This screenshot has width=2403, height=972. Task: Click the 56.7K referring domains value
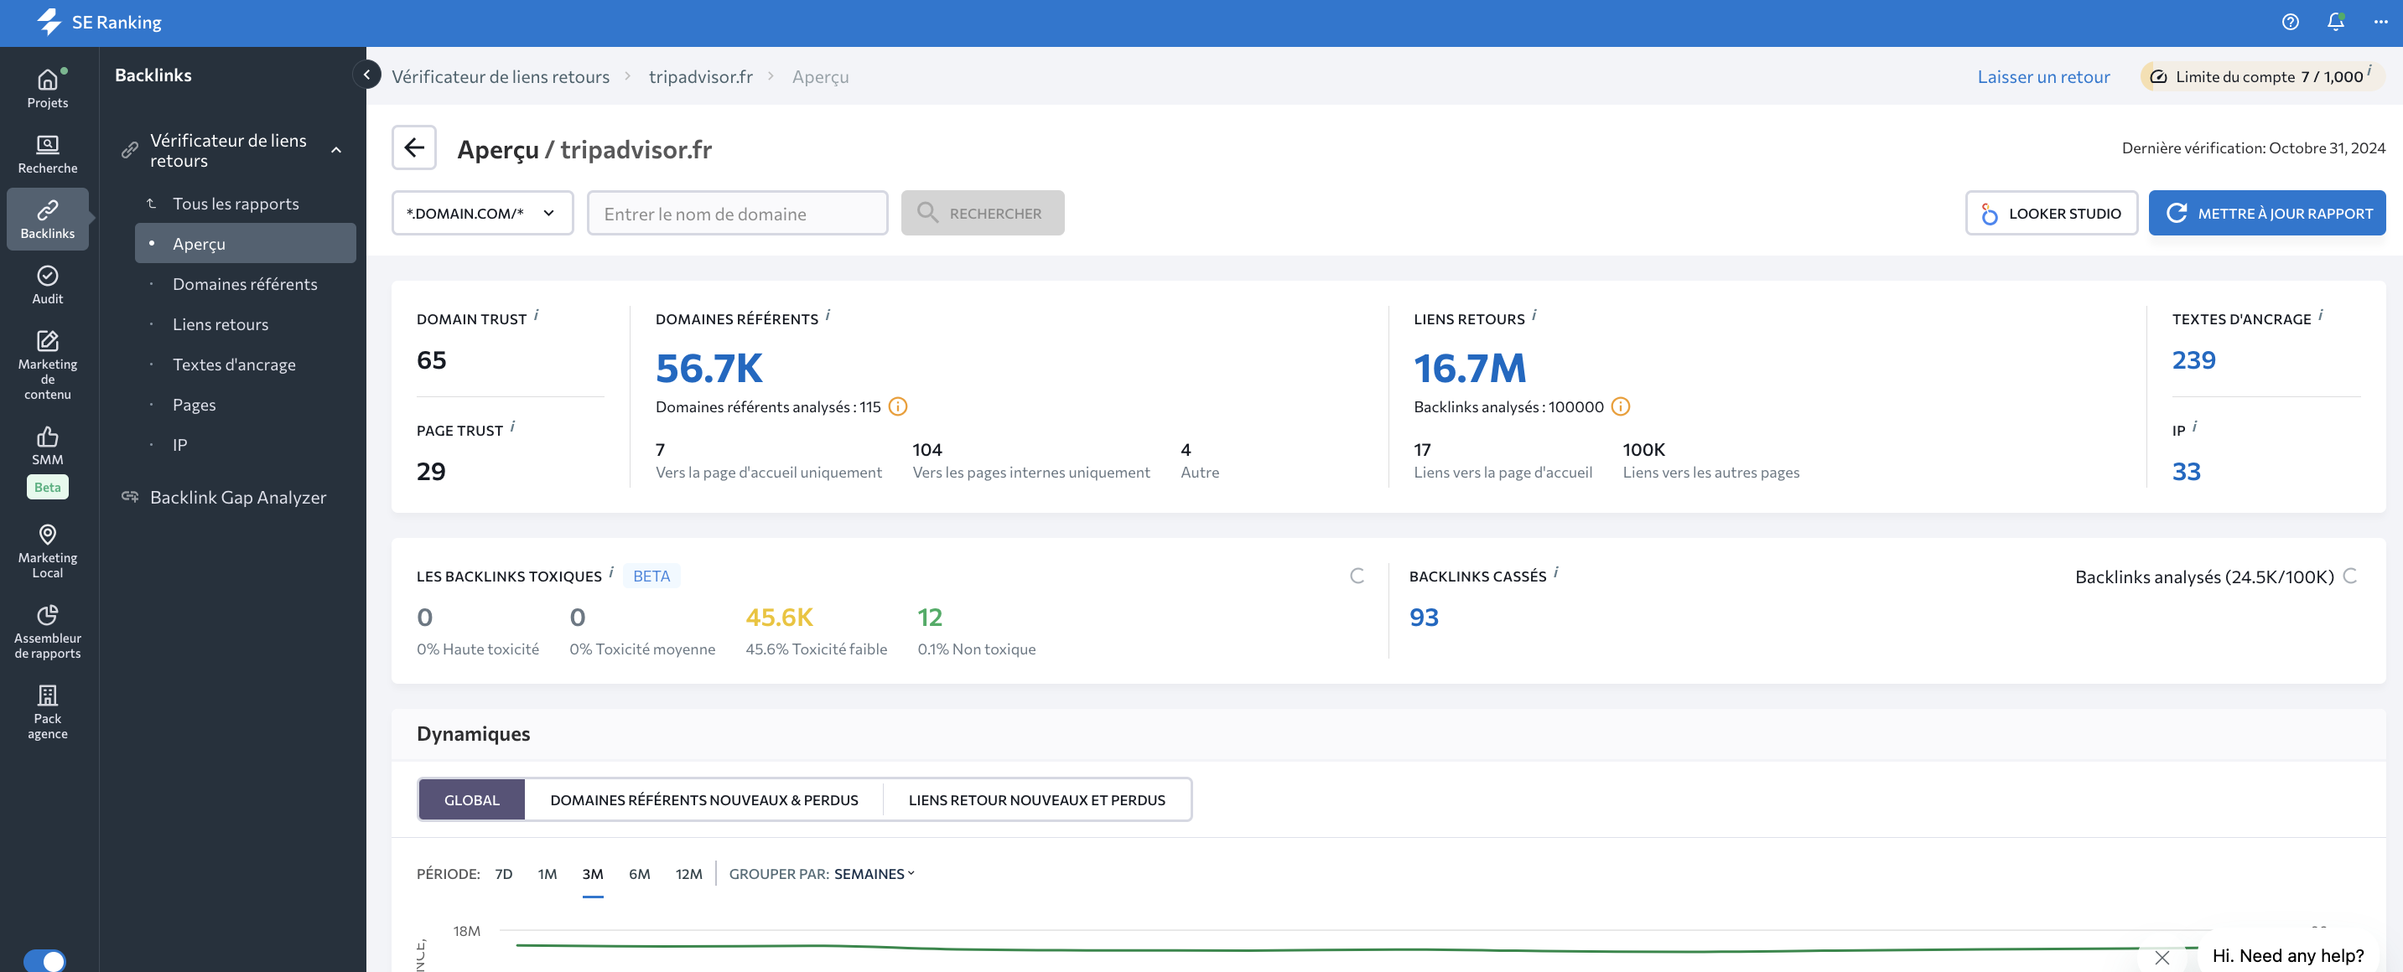click(709, 368)
